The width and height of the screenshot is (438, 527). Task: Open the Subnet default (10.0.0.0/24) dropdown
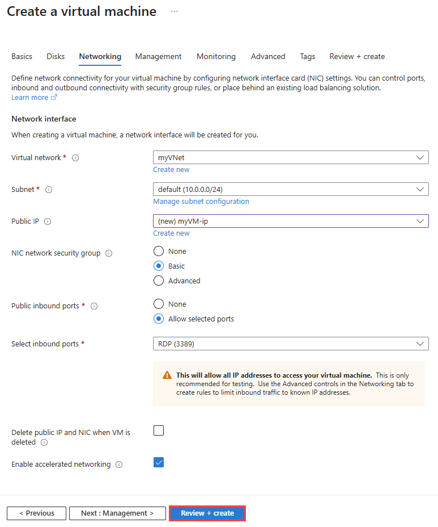[291, 189]
